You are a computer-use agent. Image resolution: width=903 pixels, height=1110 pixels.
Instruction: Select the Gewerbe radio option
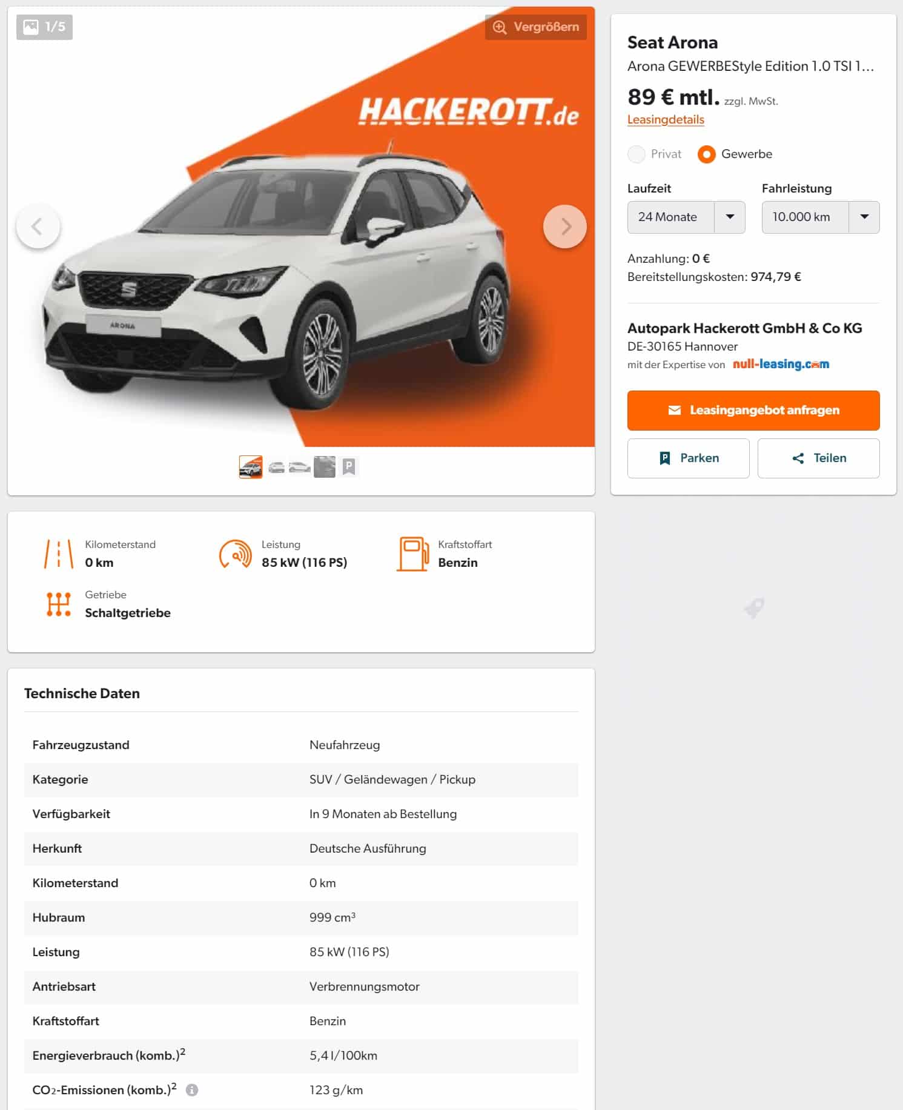[706, 154]
